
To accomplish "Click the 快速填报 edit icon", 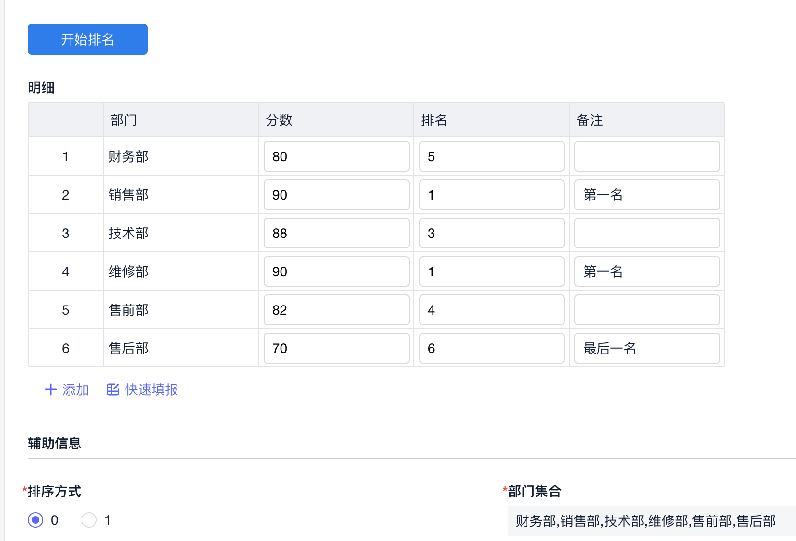I will [113, 389].
